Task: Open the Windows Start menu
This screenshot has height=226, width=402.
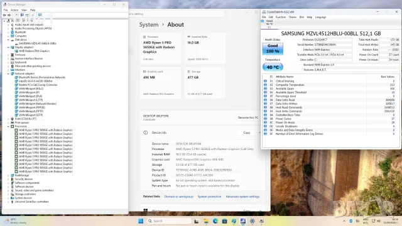Action: 141,221
